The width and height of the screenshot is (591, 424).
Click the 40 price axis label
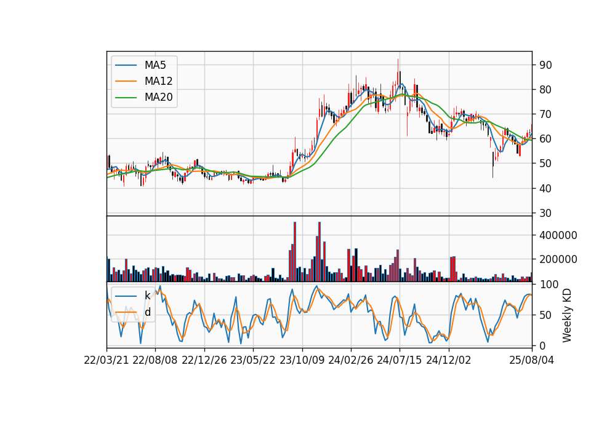(x=545, y=188)
